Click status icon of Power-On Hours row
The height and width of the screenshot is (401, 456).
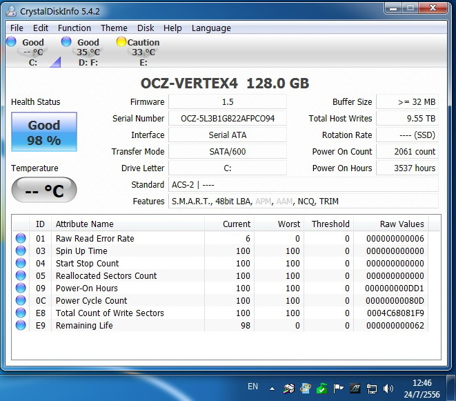pos(21,288)
